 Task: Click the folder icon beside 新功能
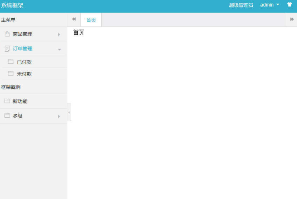(7, 101)
